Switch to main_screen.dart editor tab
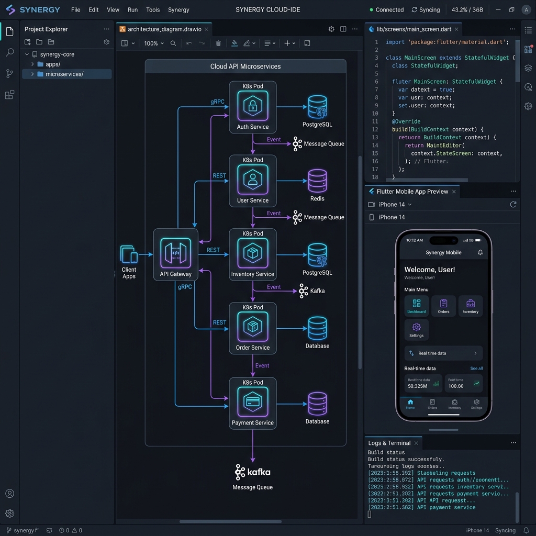This screenshot has height=536, width=536. point(414,29)
